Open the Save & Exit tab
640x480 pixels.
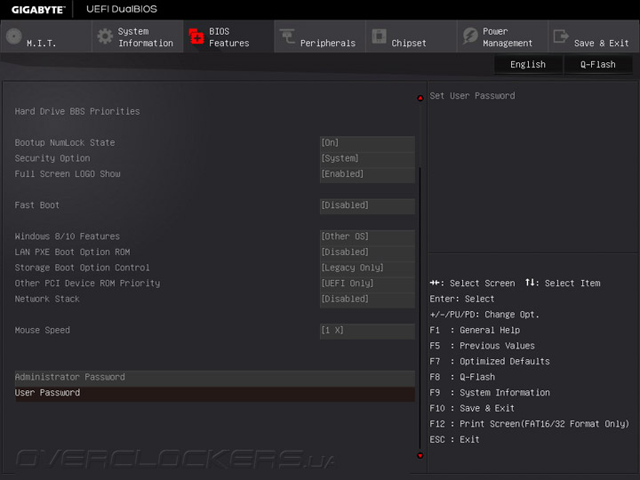(x=594, y=36)
